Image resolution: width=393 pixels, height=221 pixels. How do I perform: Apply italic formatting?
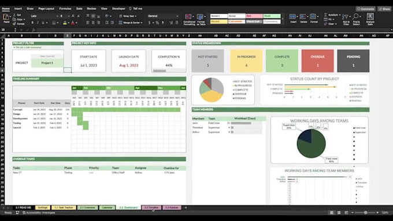(38, 23)
